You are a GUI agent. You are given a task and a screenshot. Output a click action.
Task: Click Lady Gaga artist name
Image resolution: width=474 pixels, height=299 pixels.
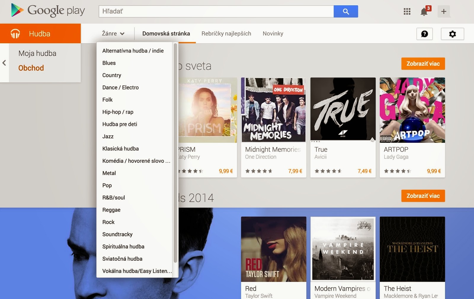point(396,157)
